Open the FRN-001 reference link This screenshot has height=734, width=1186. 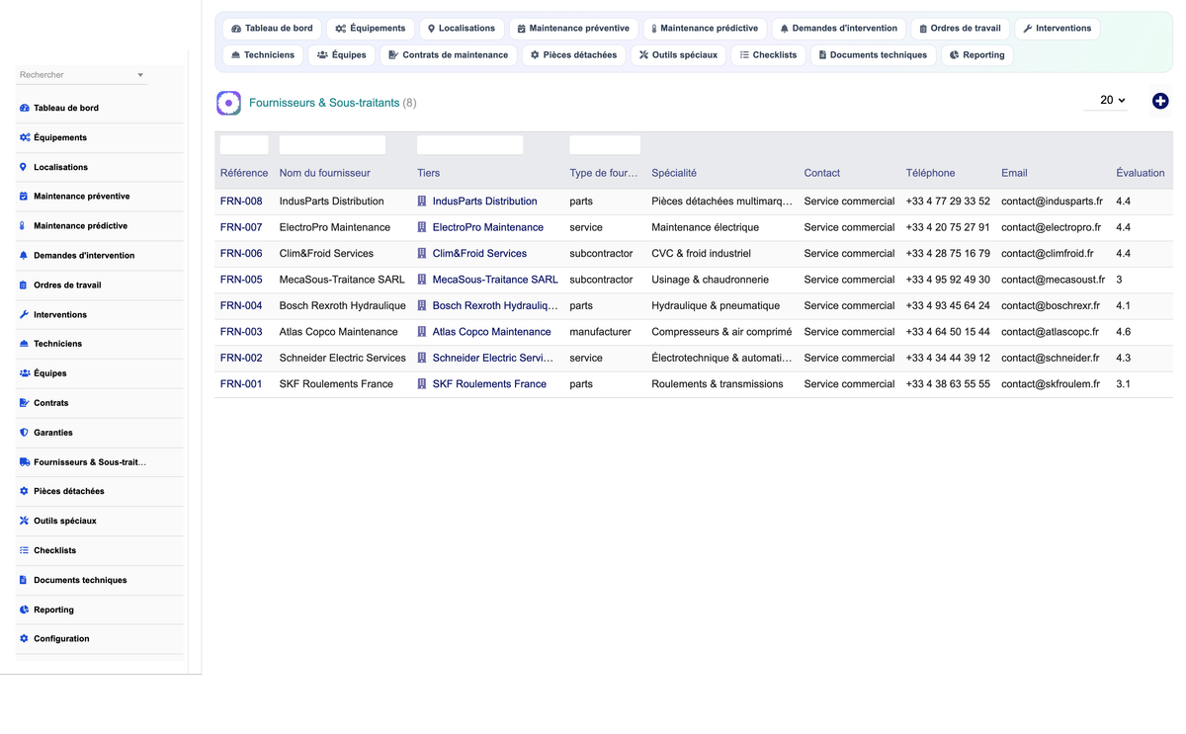coord(241,384)
